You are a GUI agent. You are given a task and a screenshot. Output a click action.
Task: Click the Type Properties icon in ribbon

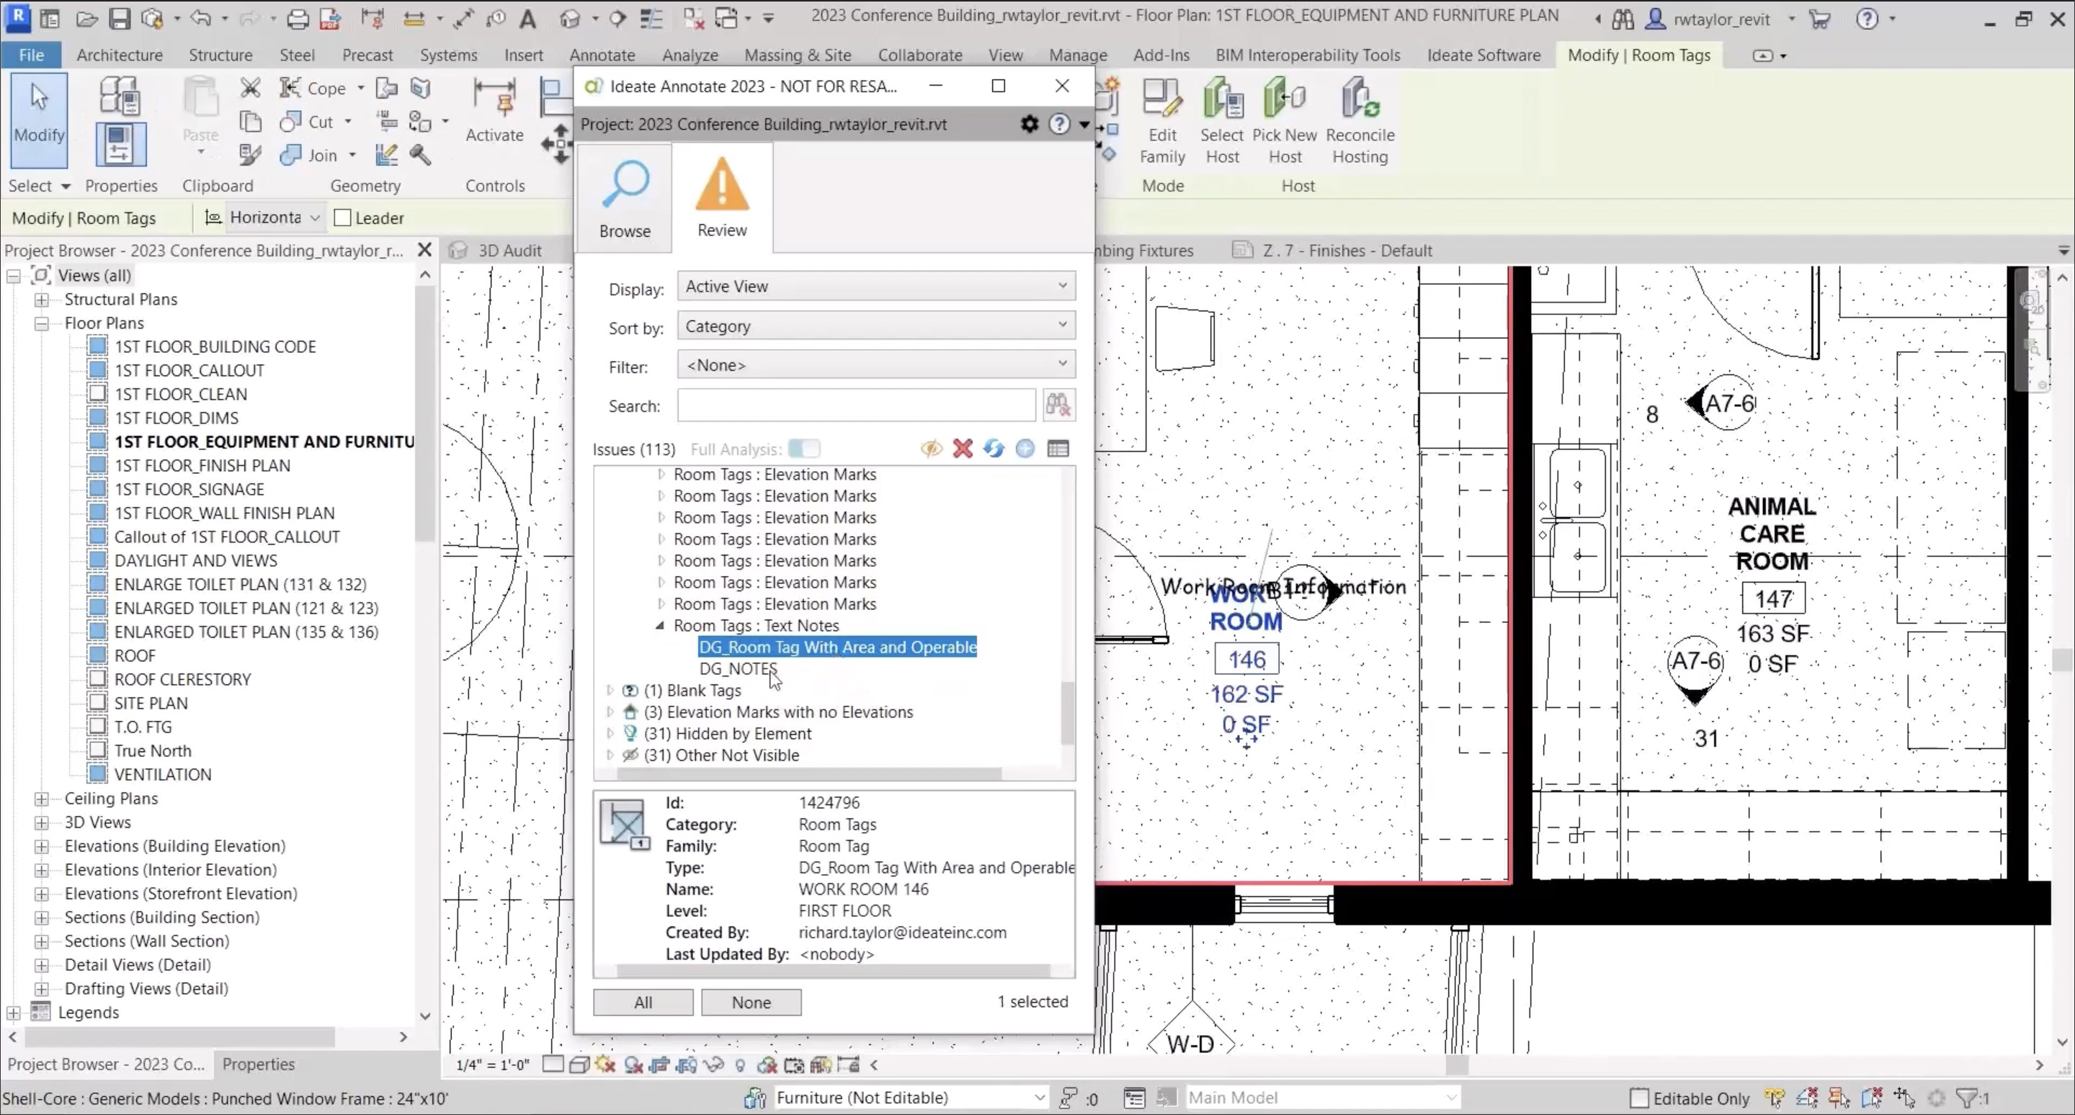click(120, 96)
